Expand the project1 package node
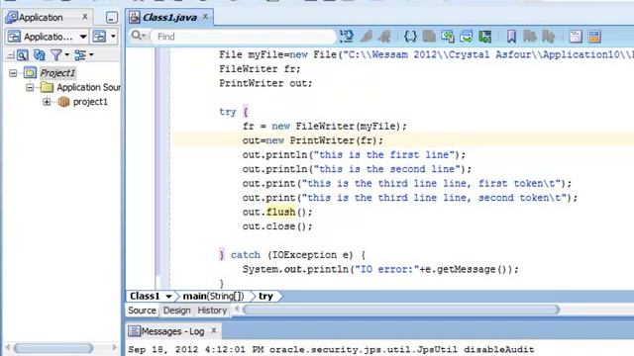 click(47, 102)
